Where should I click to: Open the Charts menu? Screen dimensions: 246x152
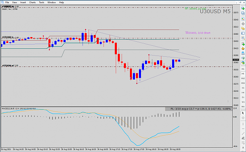[32, 2]
